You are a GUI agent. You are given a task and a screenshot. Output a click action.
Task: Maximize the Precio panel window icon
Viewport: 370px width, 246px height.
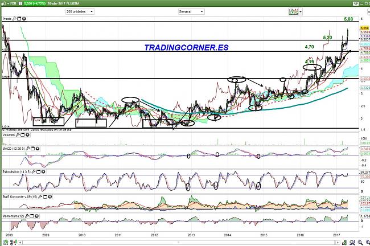coord(19,19)
